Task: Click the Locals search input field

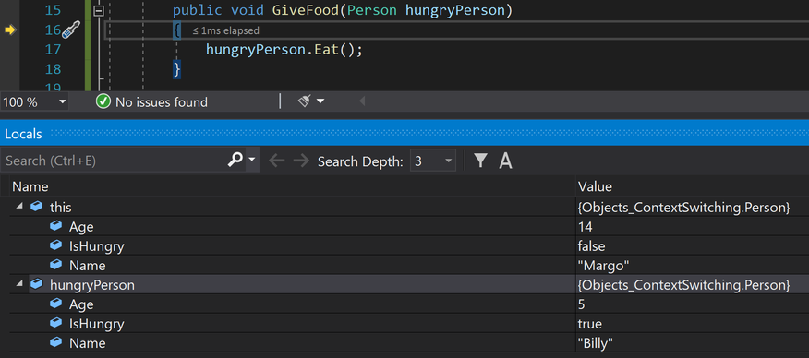Action: (x=114, y=161)
